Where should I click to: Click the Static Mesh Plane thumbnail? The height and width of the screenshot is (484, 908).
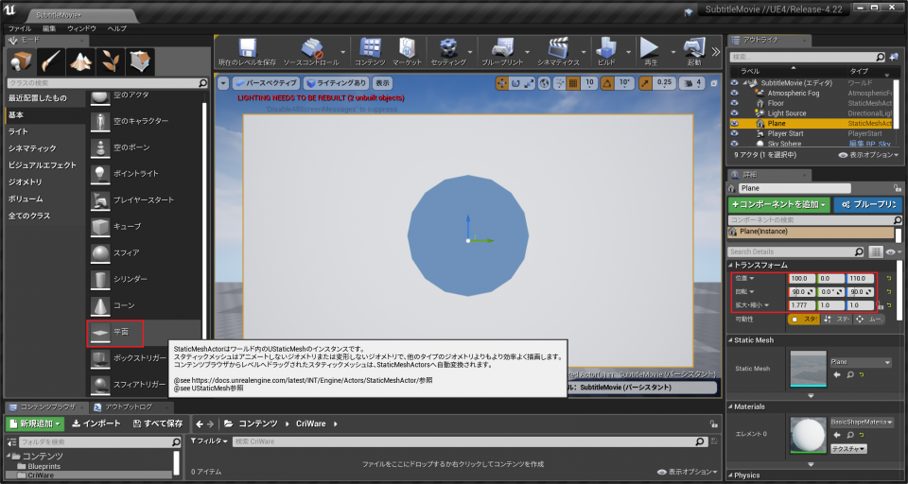(x=809, y=369)
